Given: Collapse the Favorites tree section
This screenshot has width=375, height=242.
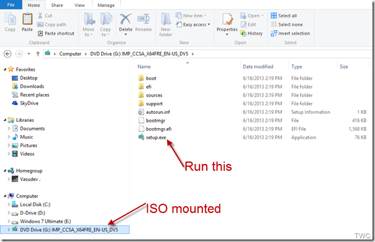Looking at the screenshot, I should [5, 69].
